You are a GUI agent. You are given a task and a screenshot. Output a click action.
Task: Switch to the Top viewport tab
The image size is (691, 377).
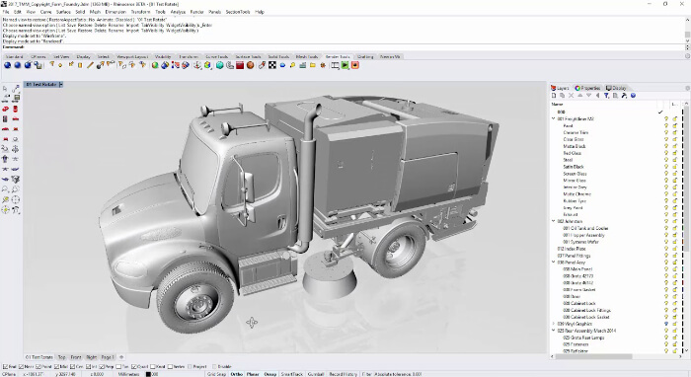tap(61, 357)
